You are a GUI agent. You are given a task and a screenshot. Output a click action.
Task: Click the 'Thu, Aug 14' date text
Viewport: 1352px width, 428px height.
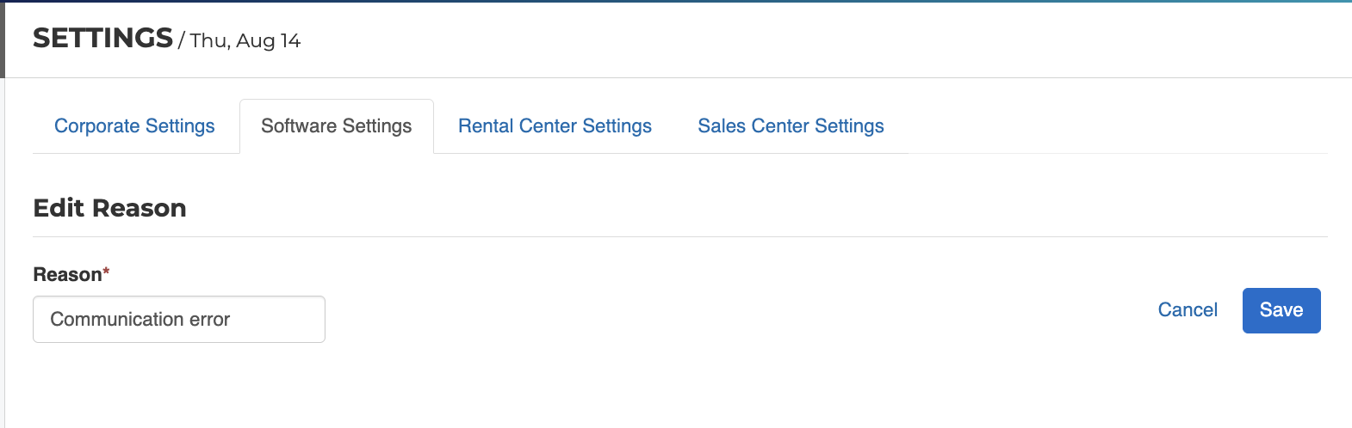click(245, 41)
